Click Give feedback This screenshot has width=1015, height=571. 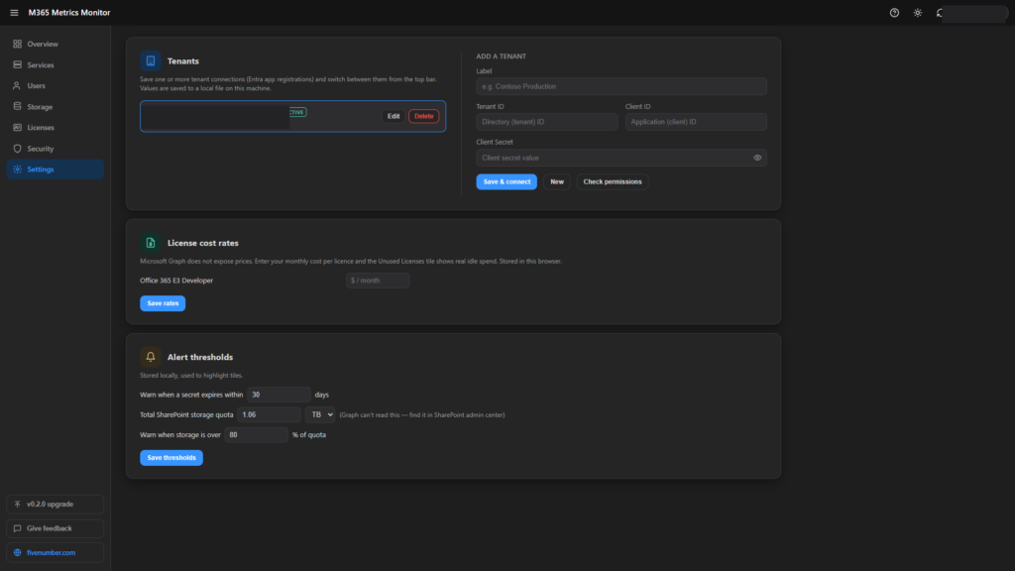(56, 528)
